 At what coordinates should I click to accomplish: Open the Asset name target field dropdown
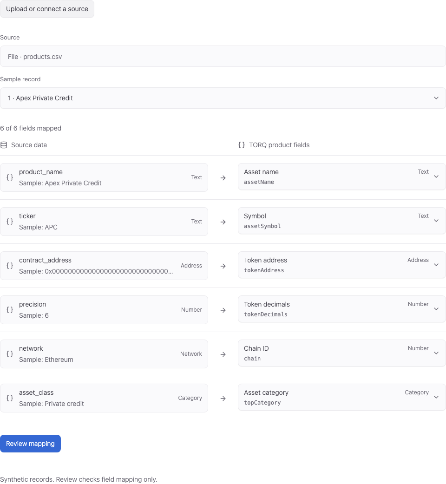(x=341, y=177)
